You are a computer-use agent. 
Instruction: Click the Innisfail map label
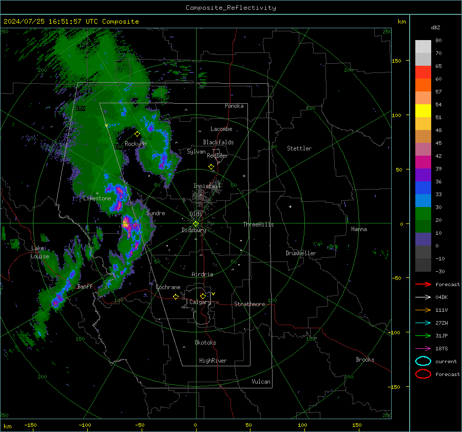(207, 186)
